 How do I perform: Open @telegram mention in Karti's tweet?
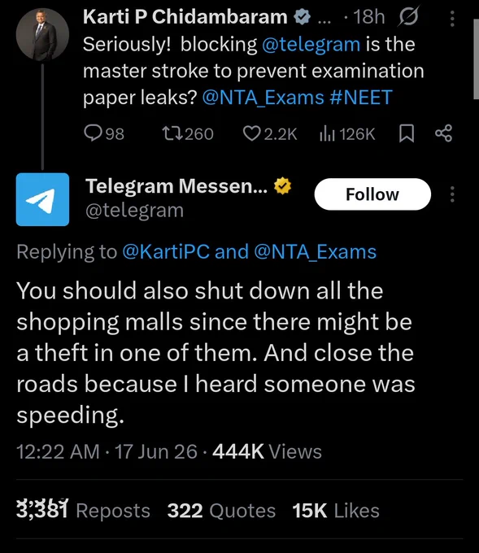[311, 45]
